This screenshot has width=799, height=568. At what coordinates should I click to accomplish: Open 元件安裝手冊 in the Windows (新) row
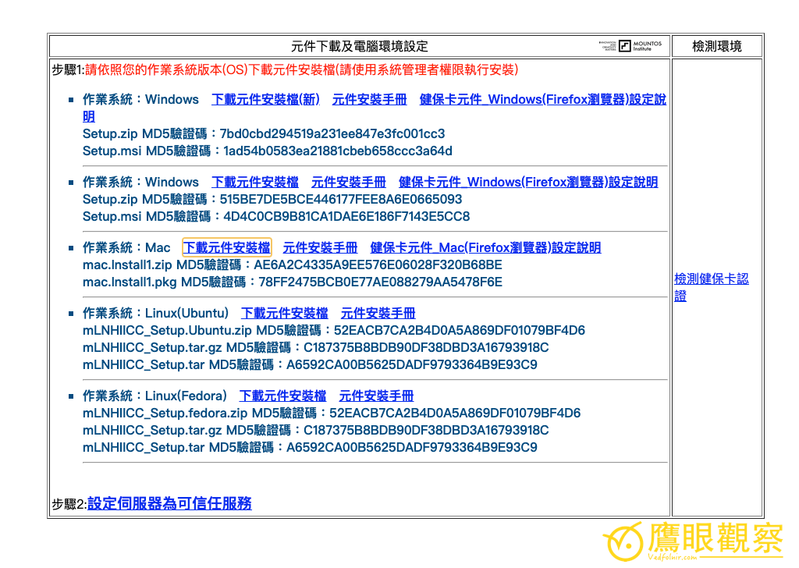pos(369,99)
